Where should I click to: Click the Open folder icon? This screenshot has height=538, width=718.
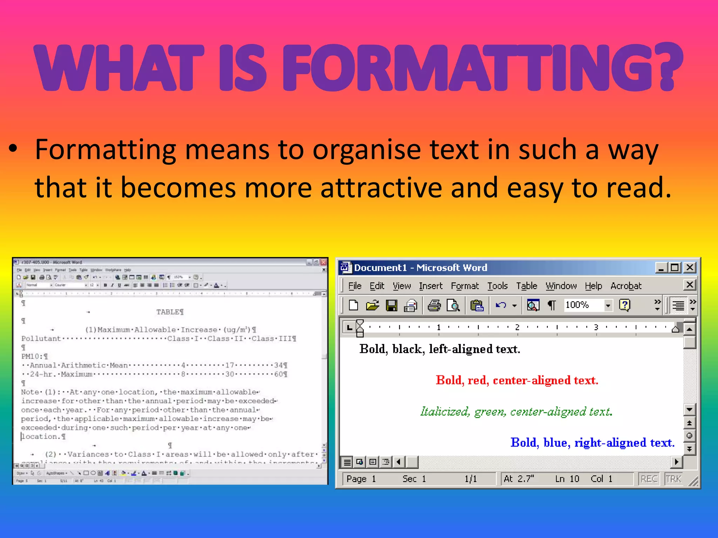coord(372,305)
